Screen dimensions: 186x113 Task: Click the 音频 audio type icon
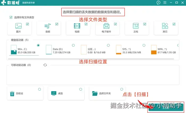(x=48, y=26)
